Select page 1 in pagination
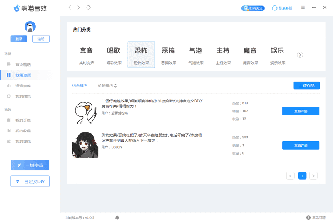333x222 pixels. 303,176
